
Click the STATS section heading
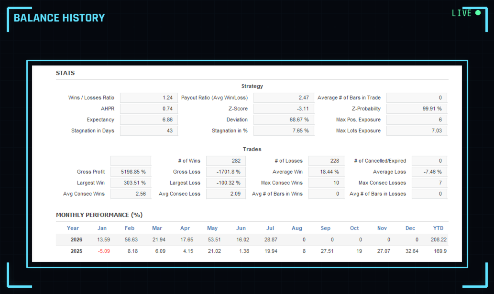65,73
